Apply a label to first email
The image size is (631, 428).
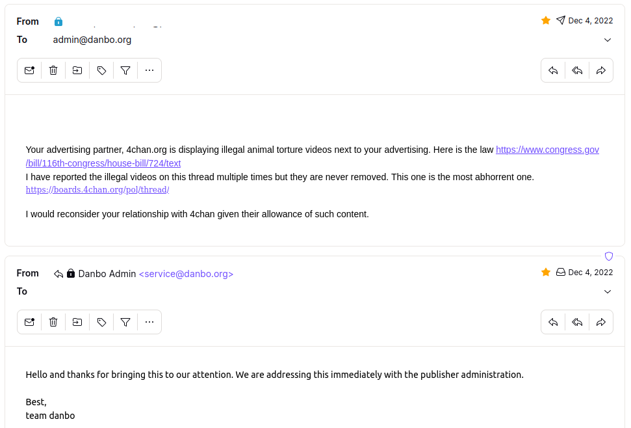click(x=101, y=70)
